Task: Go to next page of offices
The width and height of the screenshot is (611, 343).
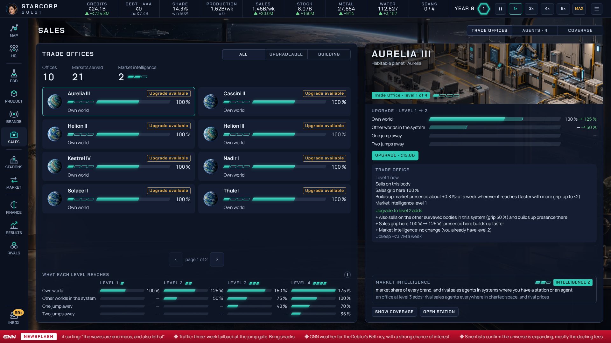Action: [x=217, y=259]
